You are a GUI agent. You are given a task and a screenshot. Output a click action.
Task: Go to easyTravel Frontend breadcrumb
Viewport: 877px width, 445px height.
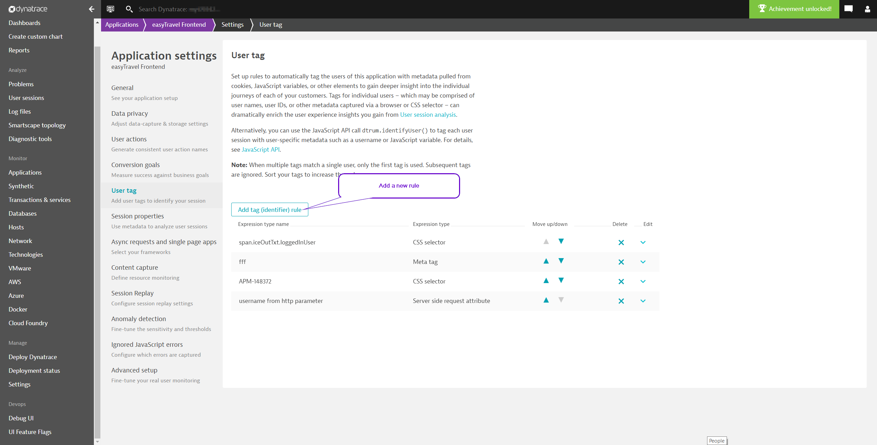[179, 25]
